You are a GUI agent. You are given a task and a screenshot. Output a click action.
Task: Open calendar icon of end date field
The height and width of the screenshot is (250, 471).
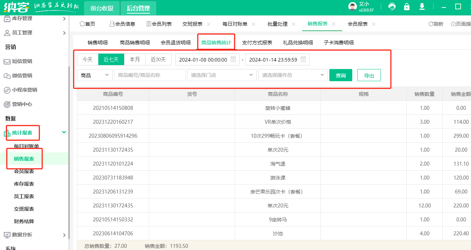tap(303, 59)
